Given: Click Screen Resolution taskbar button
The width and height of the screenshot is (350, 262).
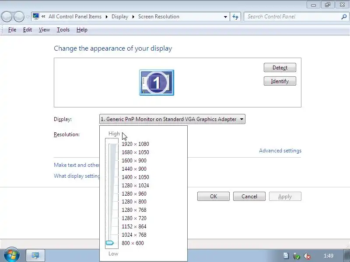Looking at the screenshot, I should pyautogui.click(x=35, y=255).
